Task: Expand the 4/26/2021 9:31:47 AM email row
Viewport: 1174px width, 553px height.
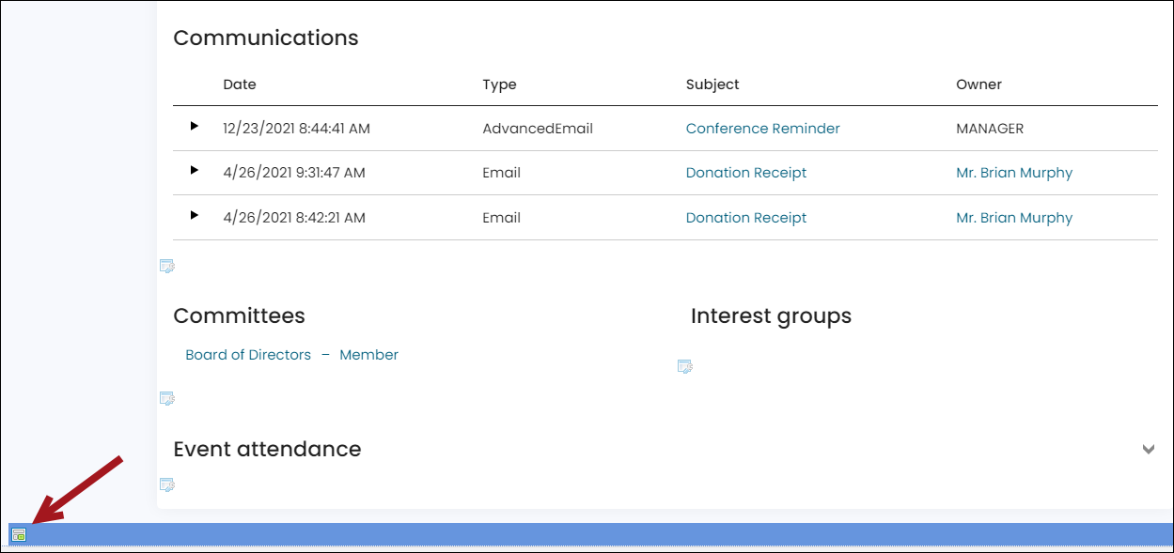Action: [195, 170]
